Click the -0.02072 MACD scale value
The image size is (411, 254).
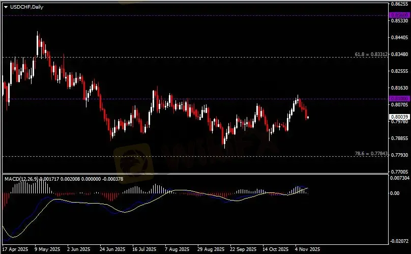click(399, 241)
